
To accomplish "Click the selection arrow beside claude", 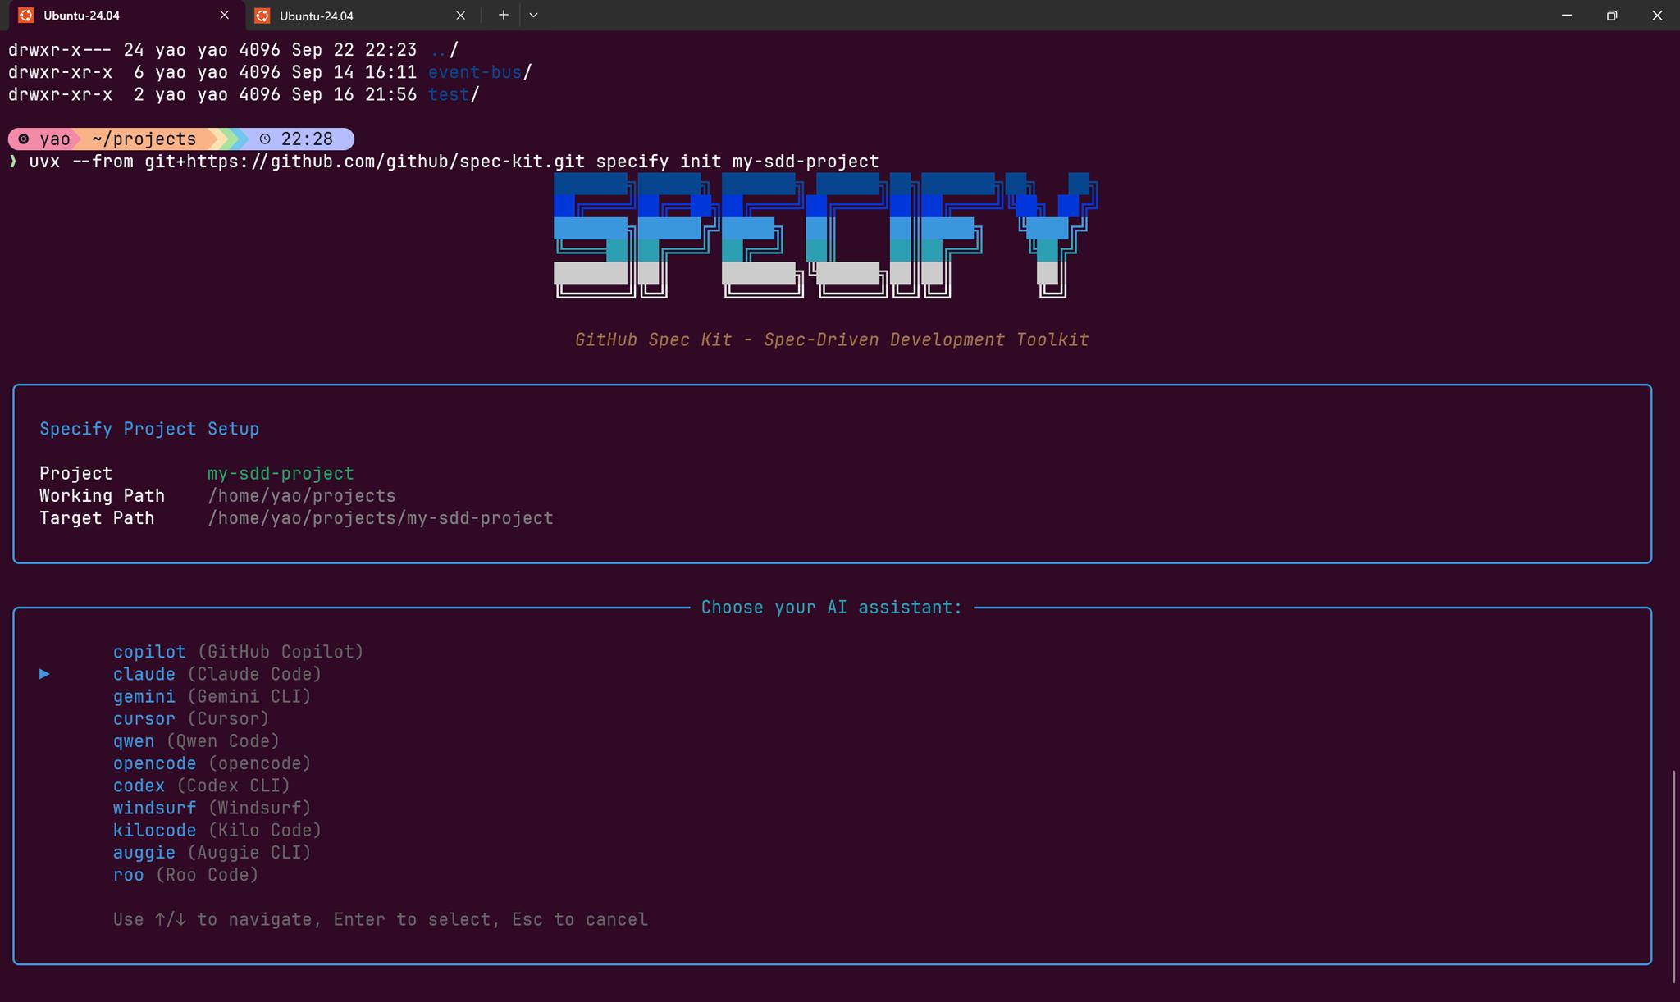I will tap(44, 674).
